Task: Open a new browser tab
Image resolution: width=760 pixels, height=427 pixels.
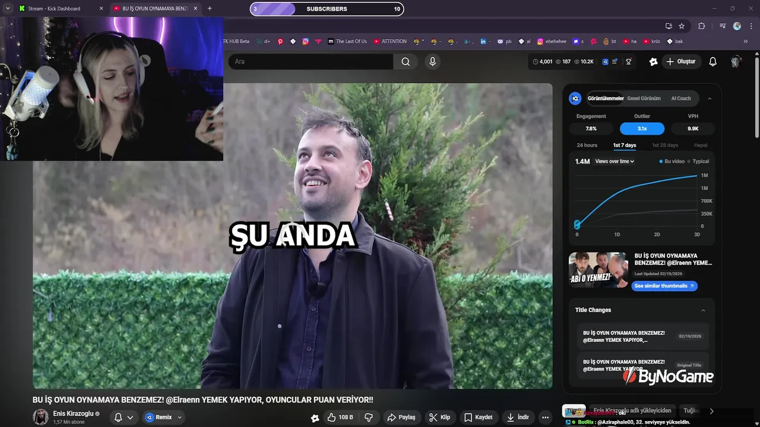Action: (x=210, y=8)
